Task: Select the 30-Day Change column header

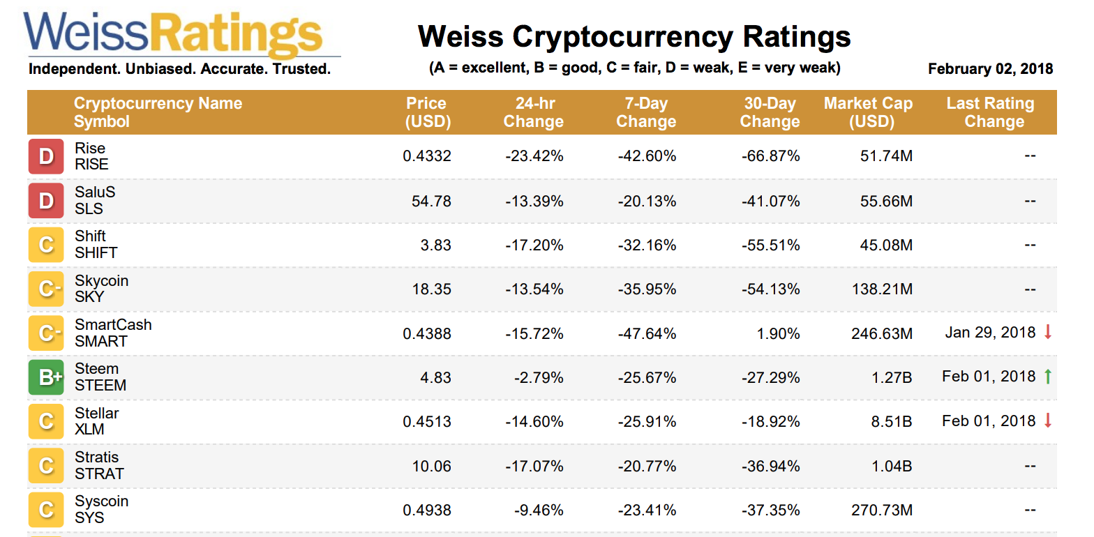Action: pos(770,112)
